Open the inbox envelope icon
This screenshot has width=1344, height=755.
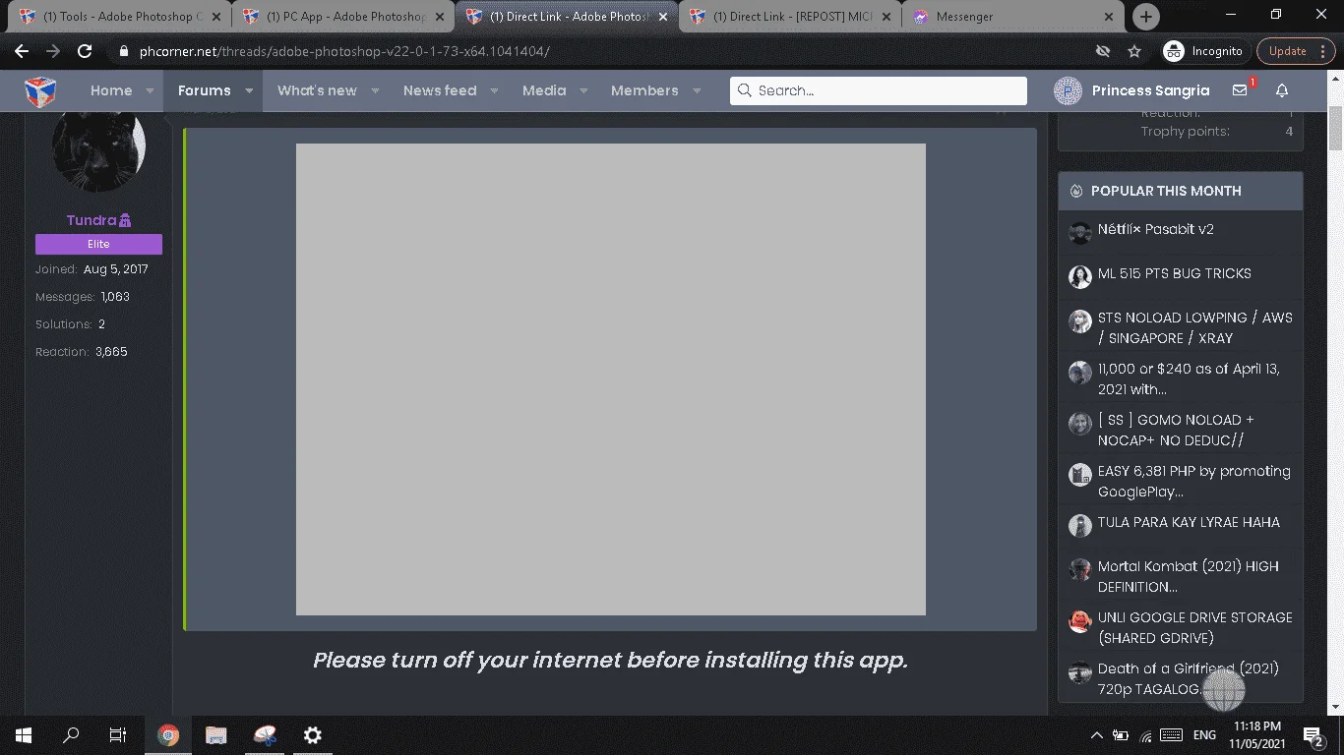click(1240, 90)
